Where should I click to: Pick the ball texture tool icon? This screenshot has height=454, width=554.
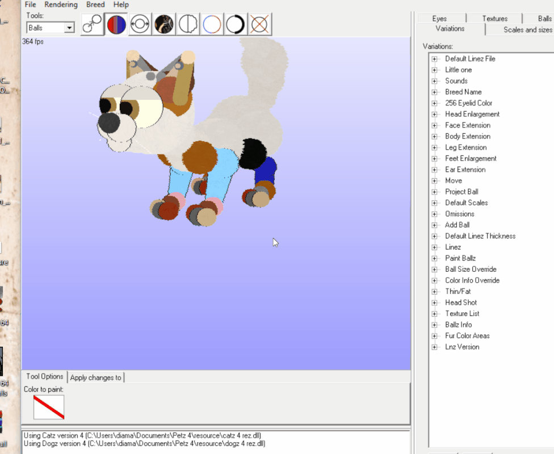(164, 24)
